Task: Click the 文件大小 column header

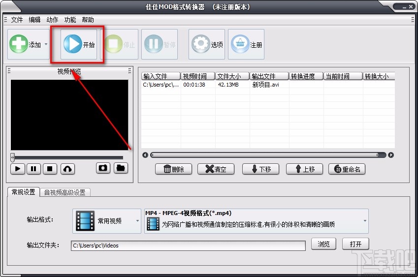Action: click(232, 76)
